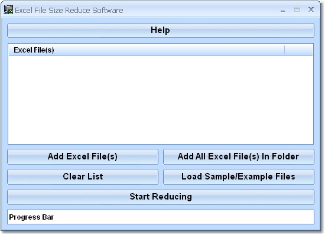
Task: Click Add Excel File(s) button
Action: (83, 156)
